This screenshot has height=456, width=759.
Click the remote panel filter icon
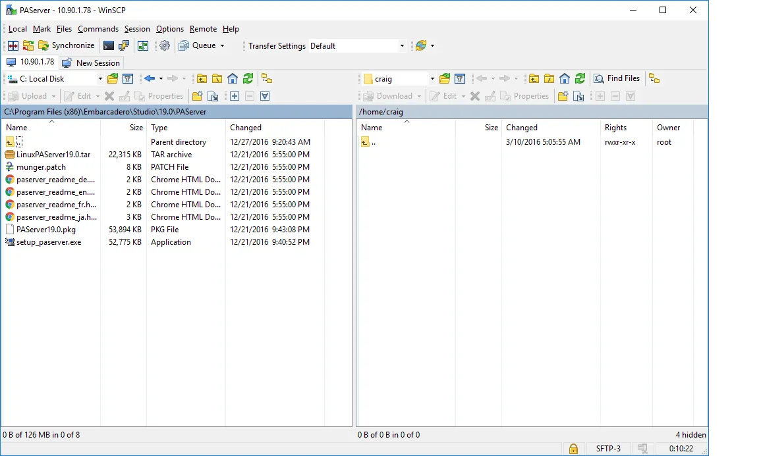[x=460, y=78]
